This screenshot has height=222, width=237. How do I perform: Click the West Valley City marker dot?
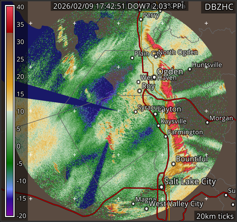click(x=147, y=208)
